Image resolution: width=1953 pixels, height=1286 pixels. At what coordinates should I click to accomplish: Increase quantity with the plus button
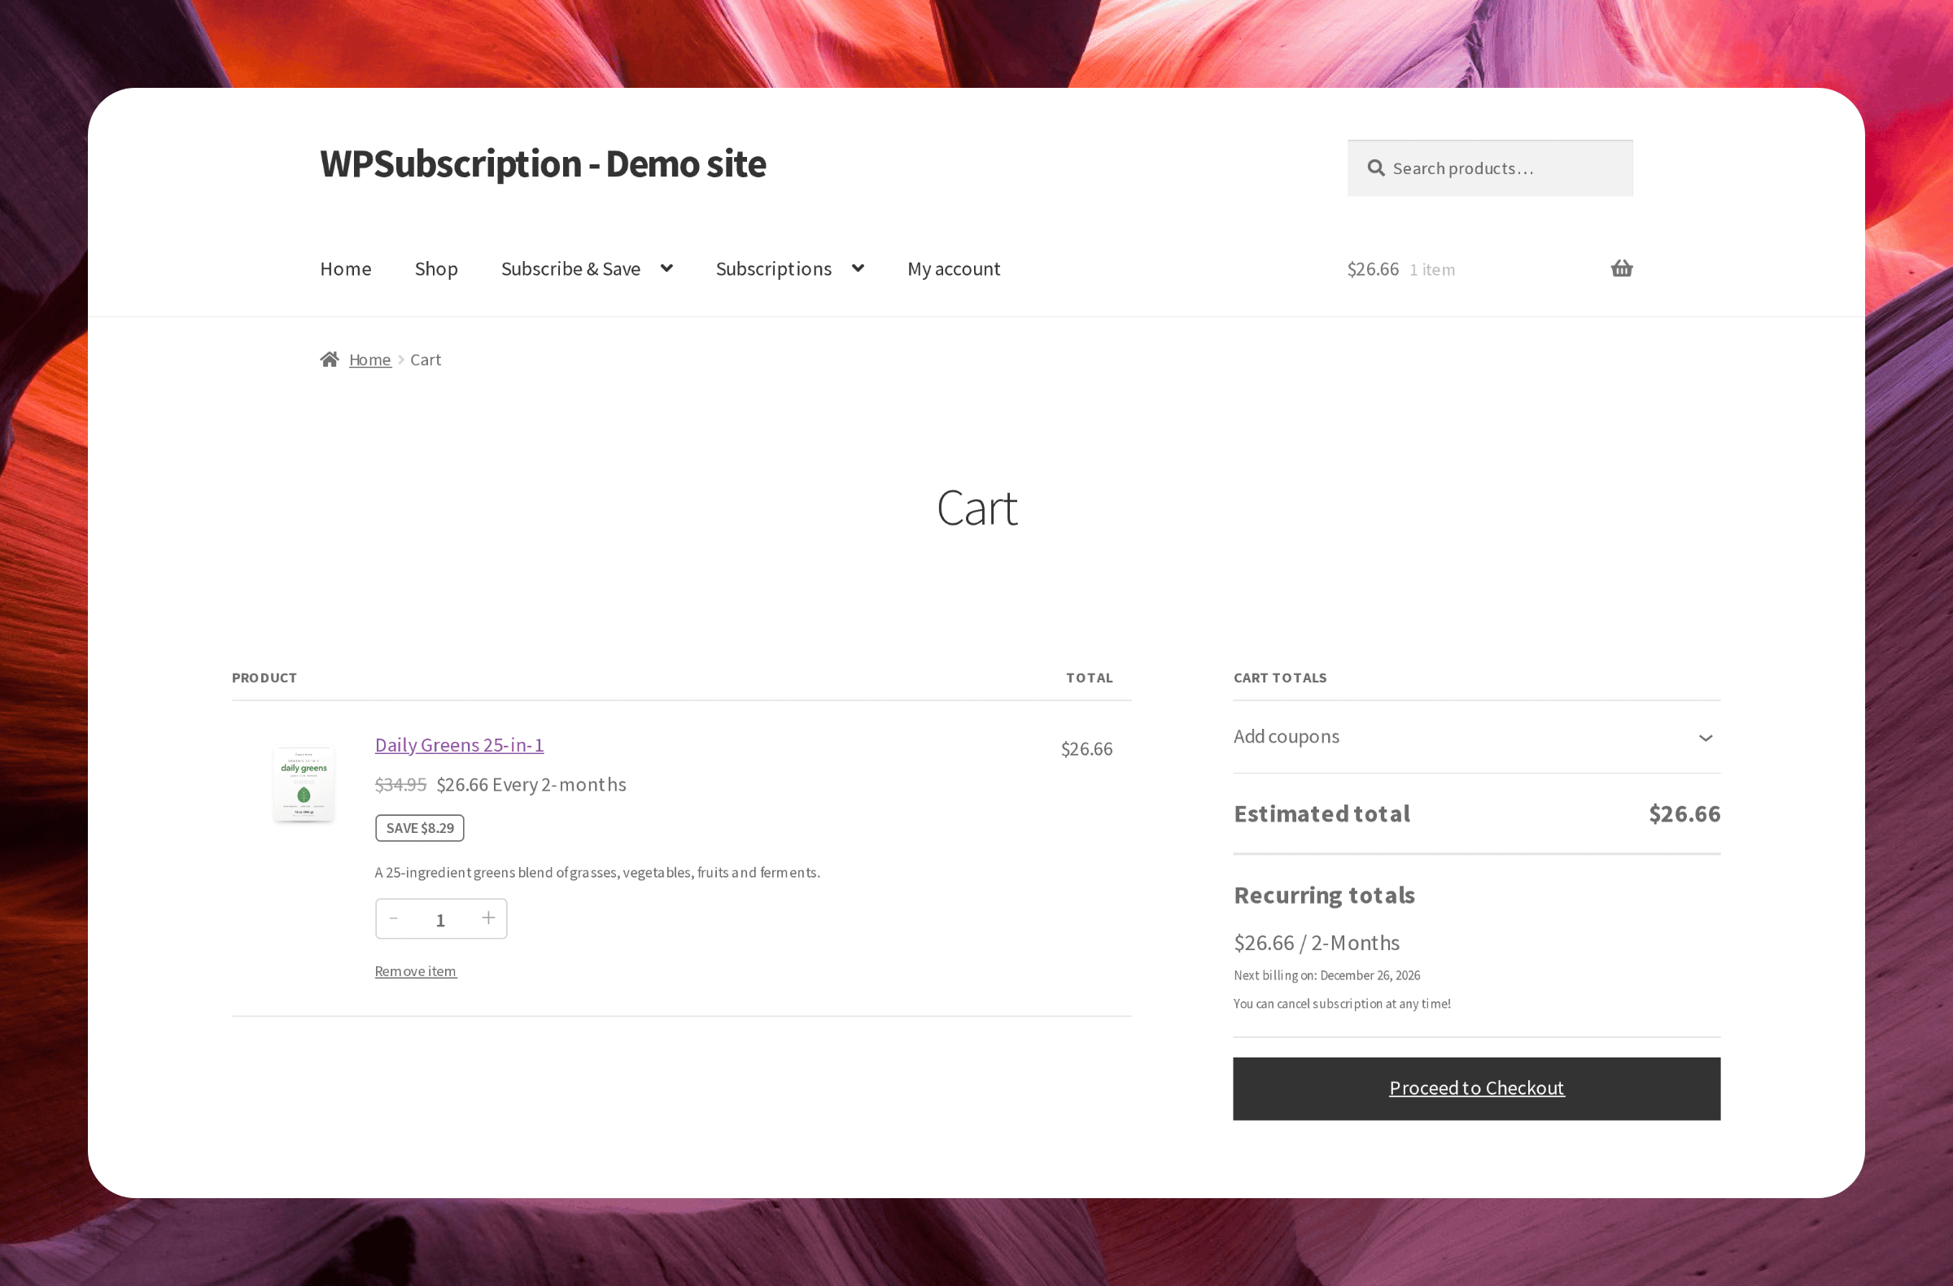[488, 918]
